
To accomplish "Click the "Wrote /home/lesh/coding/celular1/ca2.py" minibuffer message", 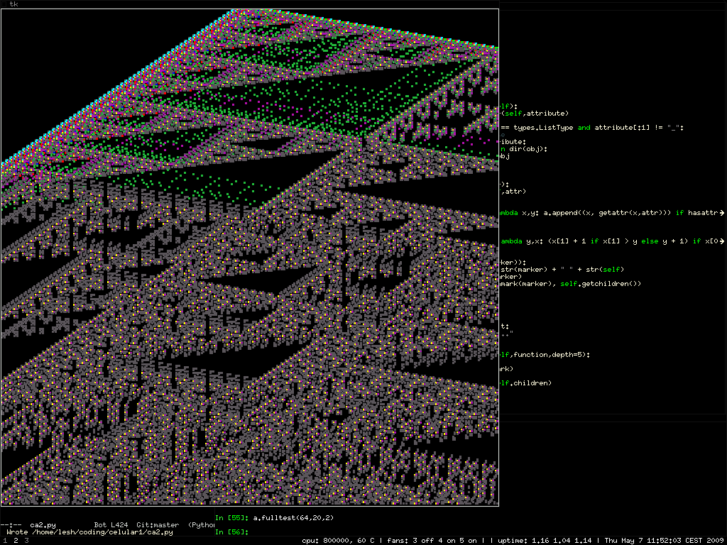I will click(x=89, y=532).
